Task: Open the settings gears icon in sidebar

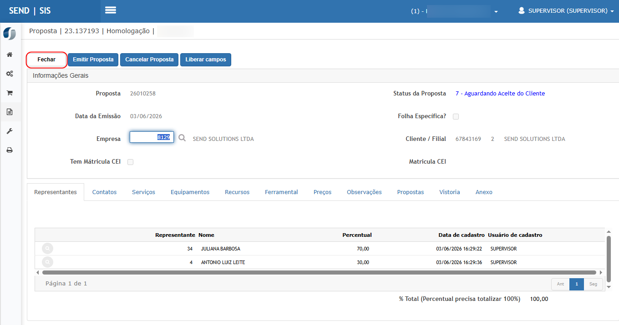Action: coord(9,74)
